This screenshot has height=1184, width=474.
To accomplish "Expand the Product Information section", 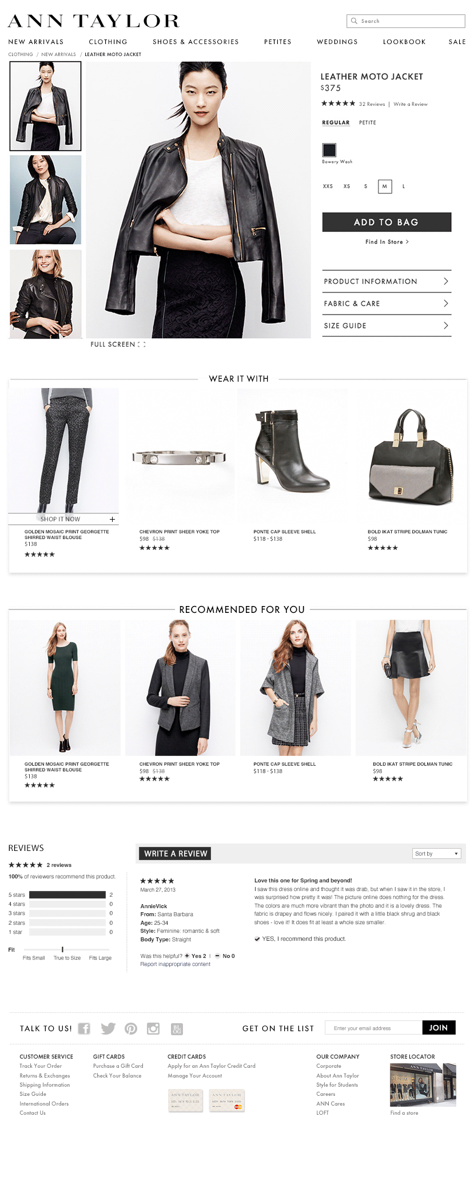I will click(387, 282).
